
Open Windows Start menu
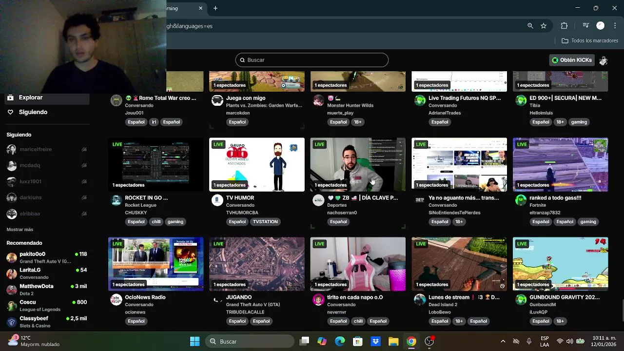click(x=195, y=341)
